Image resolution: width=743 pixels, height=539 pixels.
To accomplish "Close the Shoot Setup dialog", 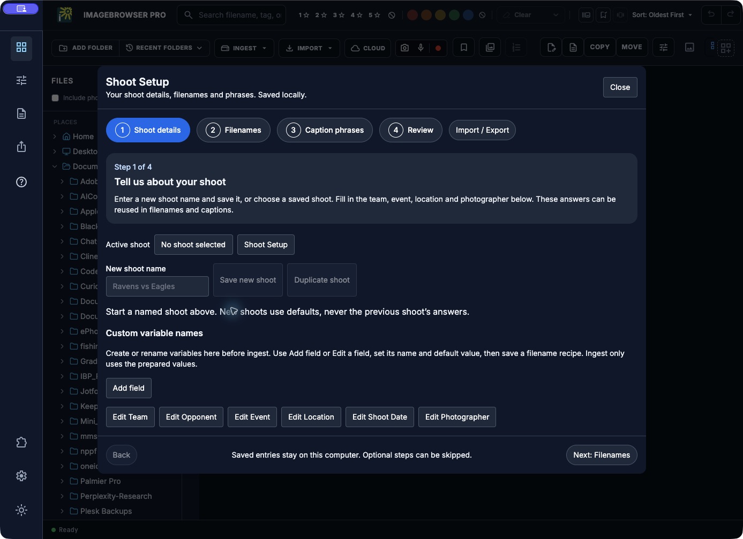I will pyautogui.click(x=620, y=87).
